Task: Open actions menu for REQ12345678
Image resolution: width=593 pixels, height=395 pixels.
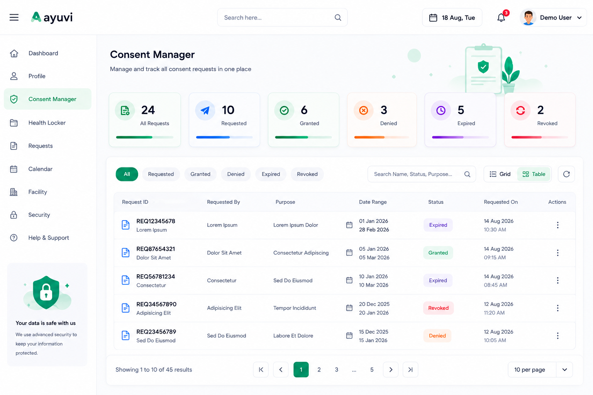Action: 557,225
